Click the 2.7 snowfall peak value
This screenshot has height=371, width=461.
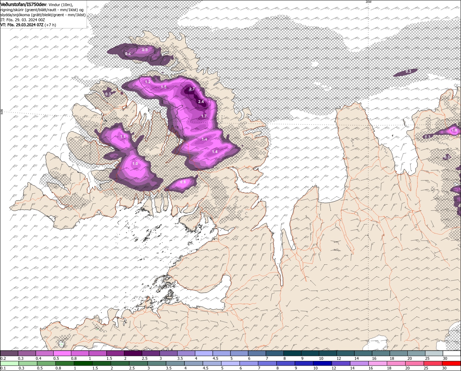tap(192, 89)
